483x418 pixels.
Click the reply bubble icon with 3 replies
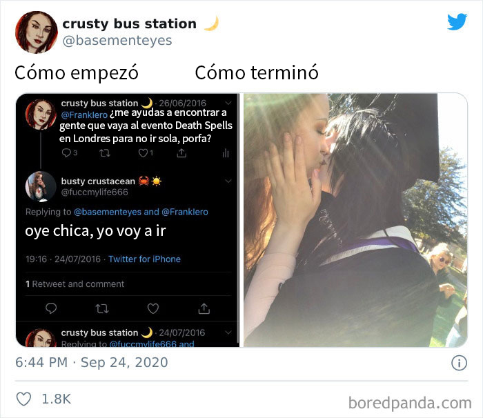click(x=66, y=153)
